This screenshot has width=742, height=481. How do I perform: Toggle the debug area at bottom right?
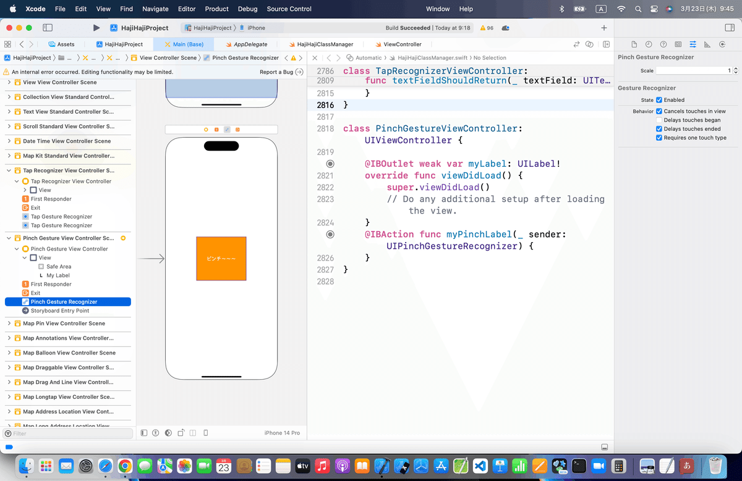(x=604, y=447)
